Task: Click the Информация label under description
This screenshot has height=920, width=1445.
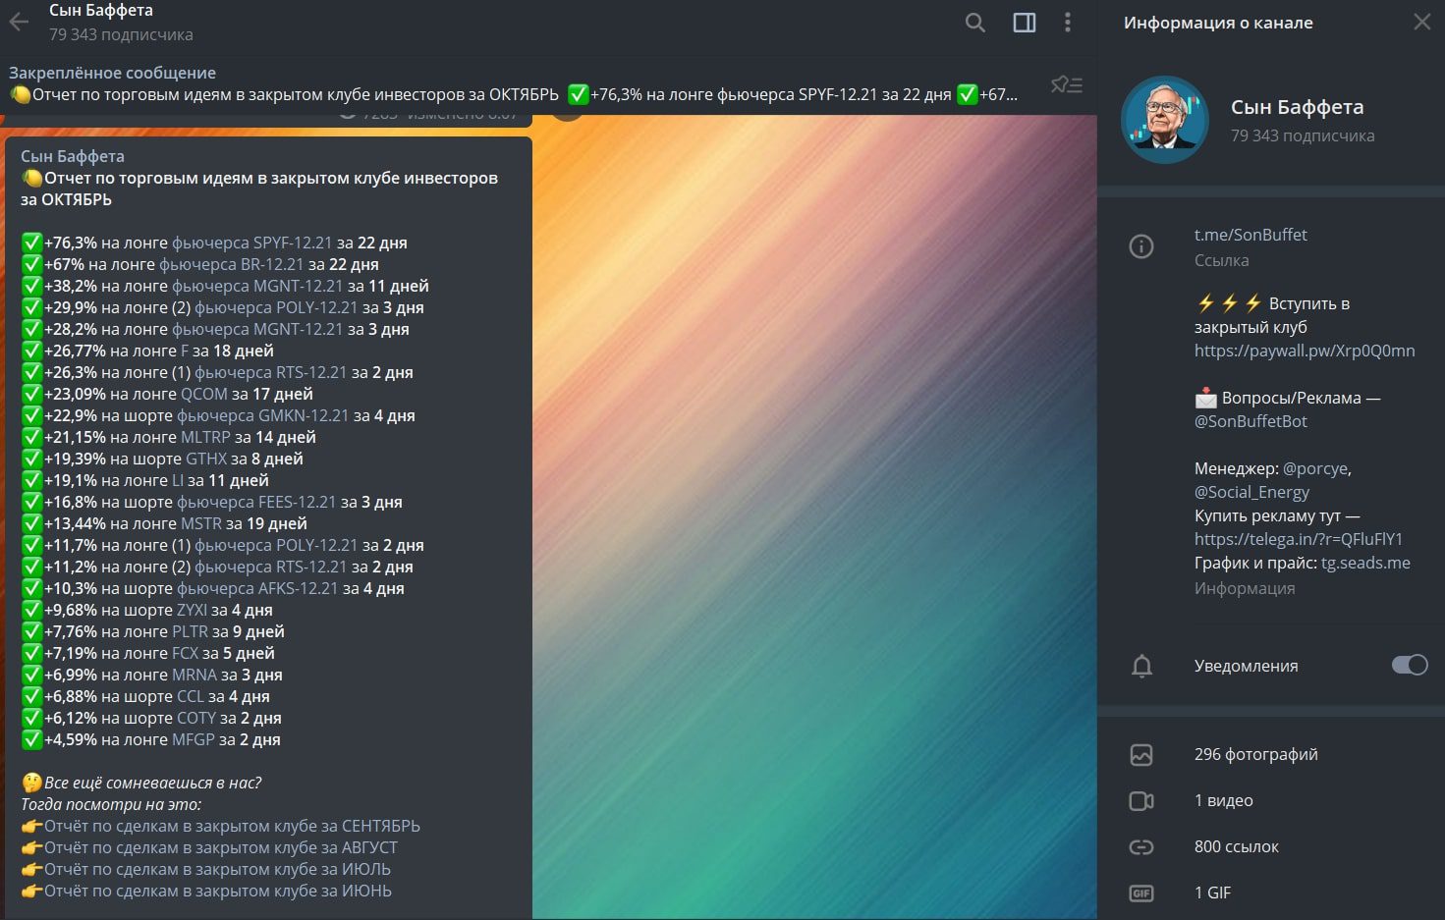Action: pos(1245,588)
